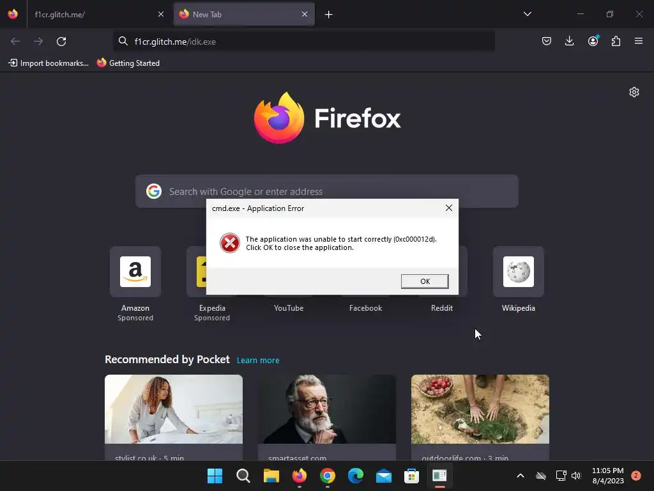654x491 pixels.
Task: Close the cmd.exe Application Error dialog
Action: click(x=449, y=208)
